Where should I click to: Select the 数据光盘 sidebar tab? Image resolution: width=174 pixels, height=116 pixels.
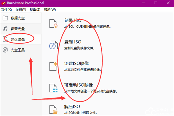(21, 18)
